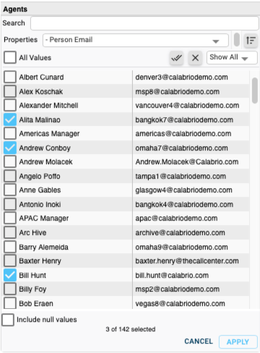Enable Include null values checkbox
This screenshot has width=260, height=353.
[x=8, y=320]
